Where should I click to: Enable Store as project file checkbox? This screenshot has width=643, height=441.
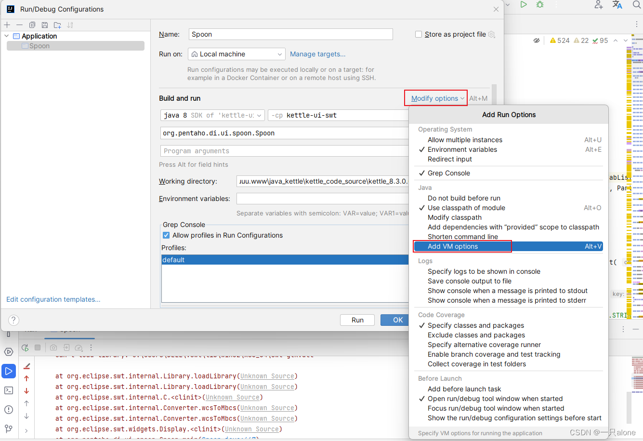419,34
